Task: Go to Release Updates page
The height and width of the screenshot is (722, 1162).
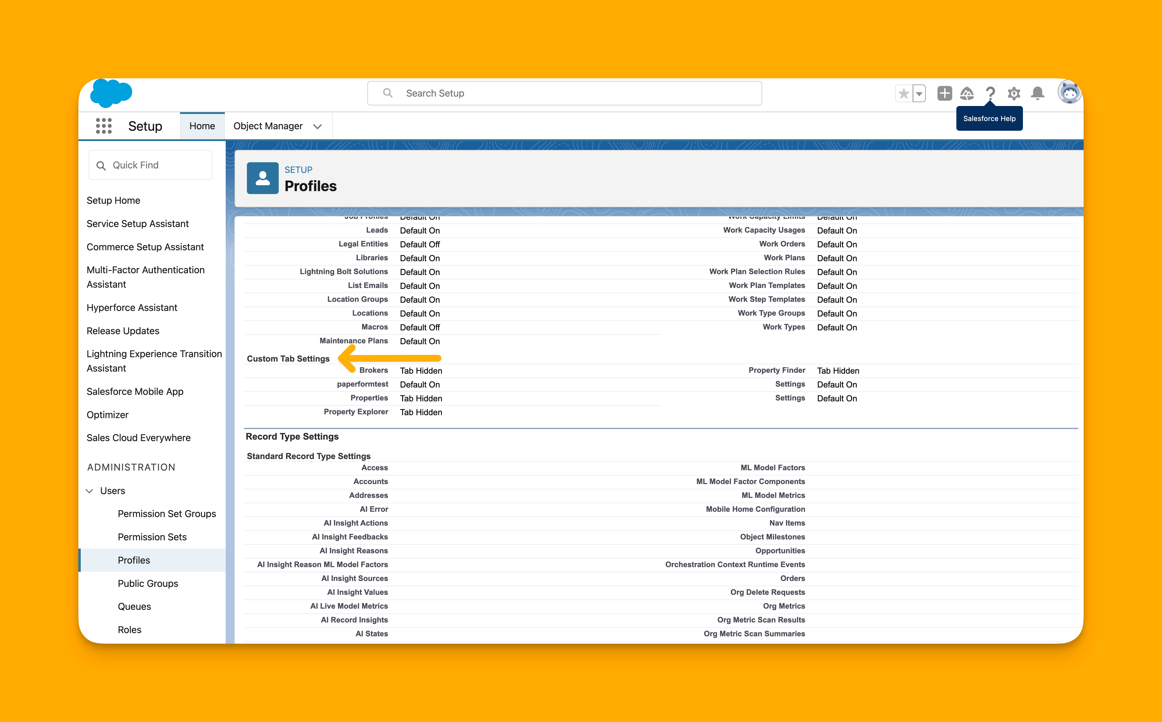Action: [123, 330]
